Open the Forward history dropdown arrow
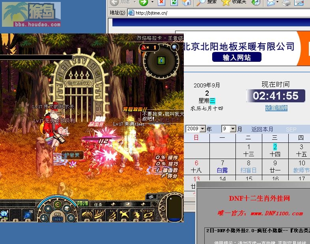Image resolution: width=310 pixels, height=244 pixels. 152,2
